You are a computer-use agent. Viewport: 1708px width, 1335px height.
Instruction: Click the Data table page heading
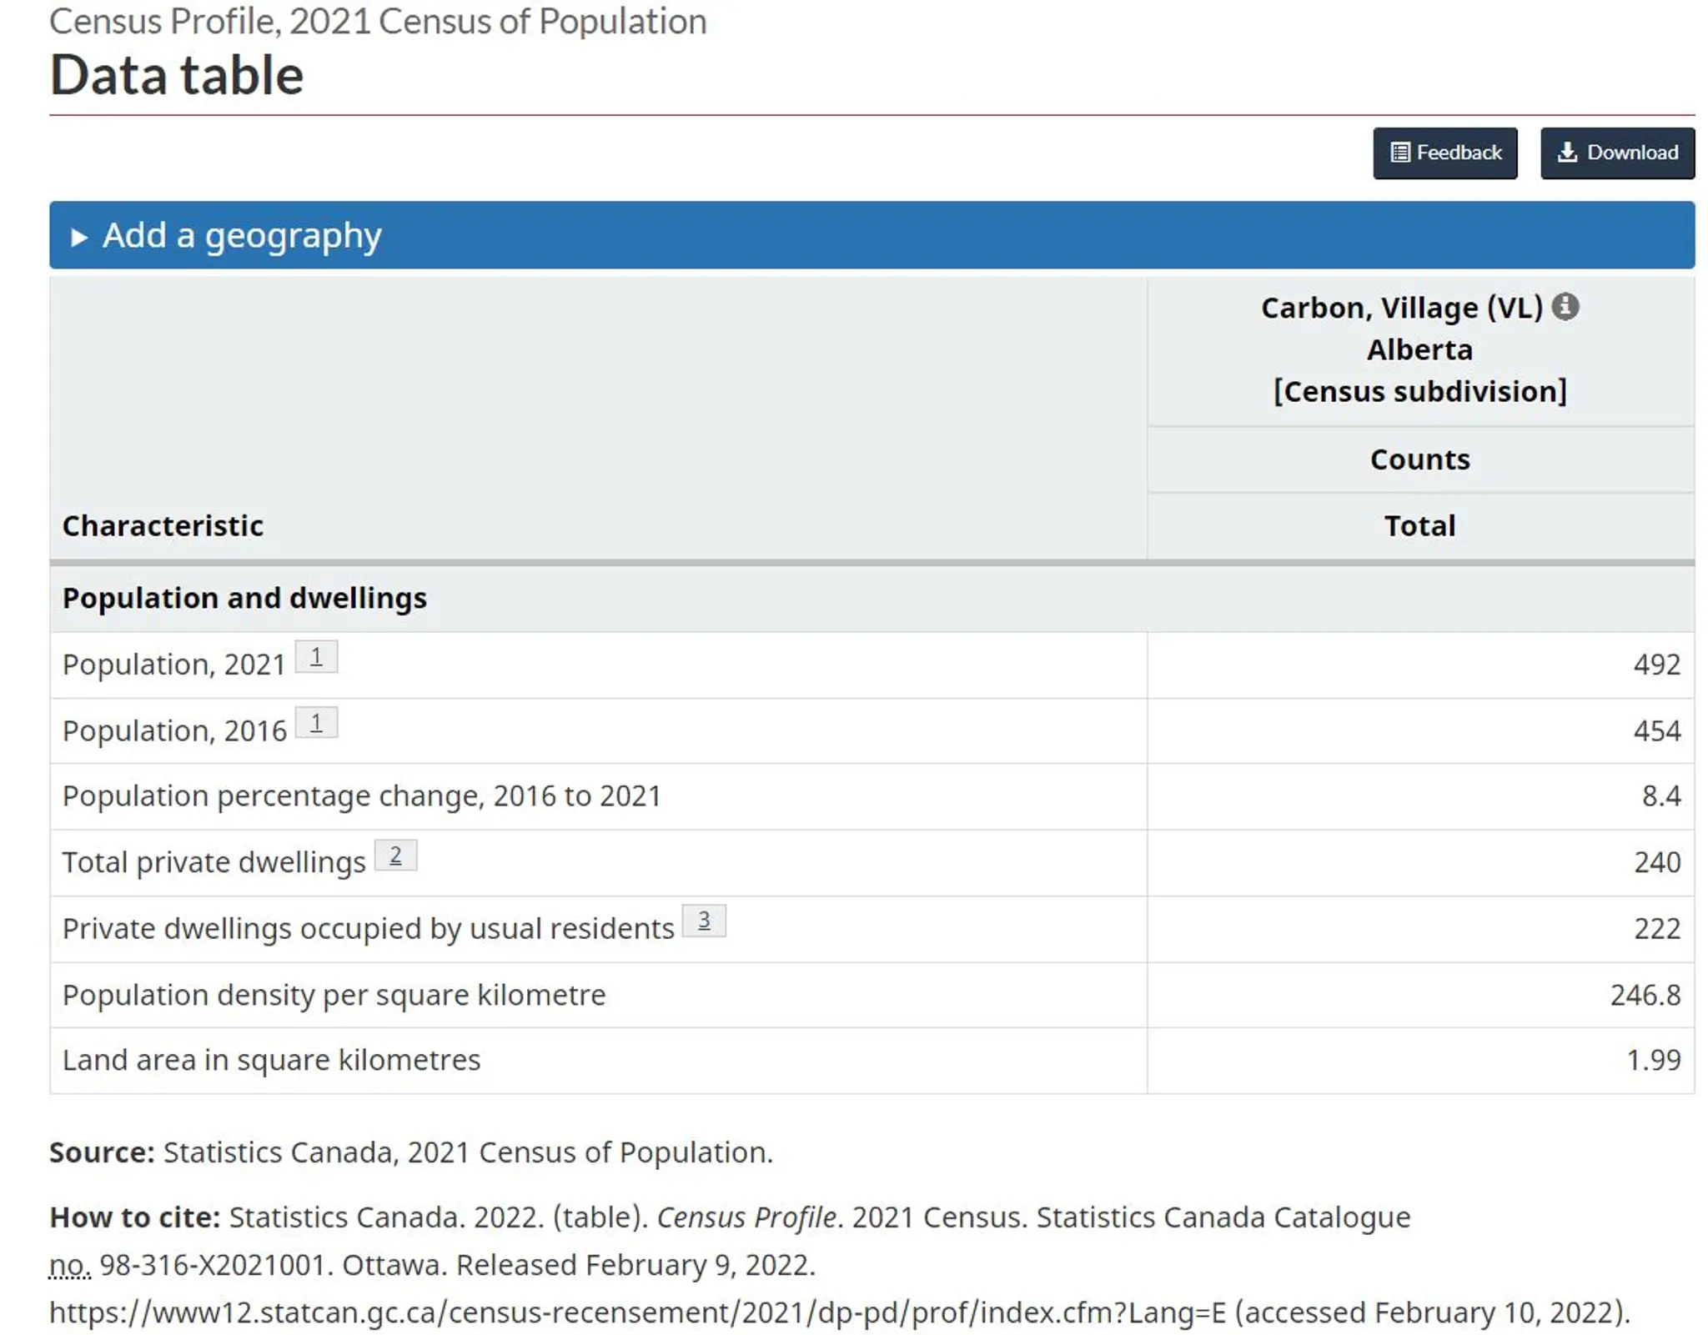click(x=177, y=75)
